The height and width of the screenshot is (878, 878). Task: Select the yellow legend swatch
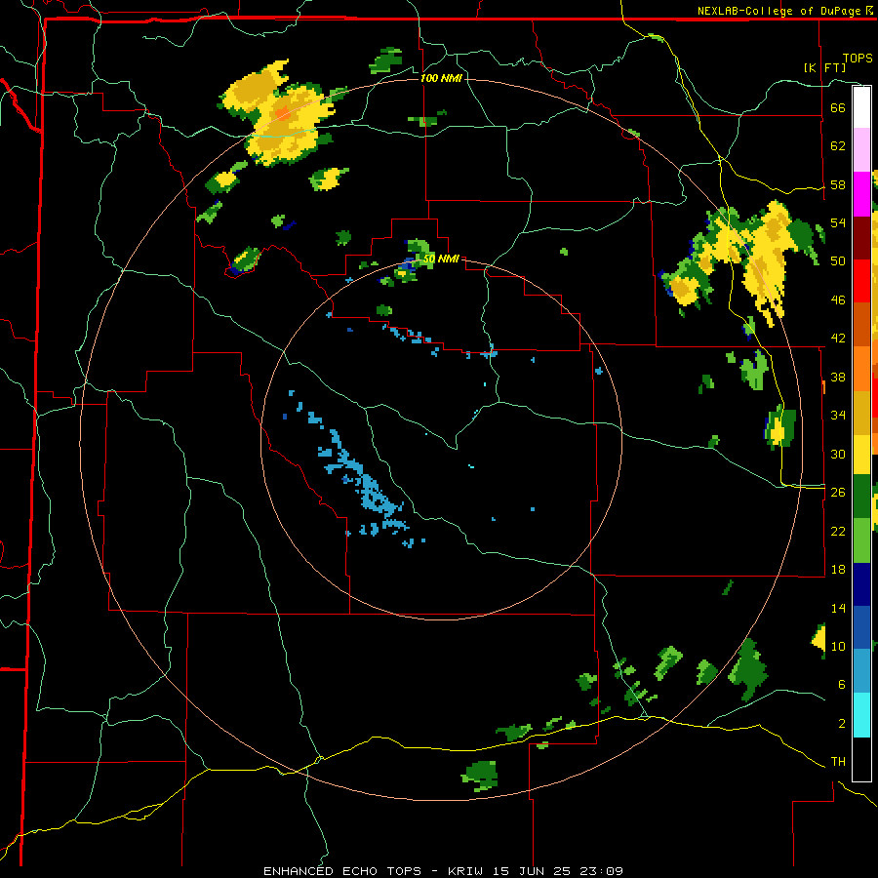pyautogui.click(x=861, y=454)
